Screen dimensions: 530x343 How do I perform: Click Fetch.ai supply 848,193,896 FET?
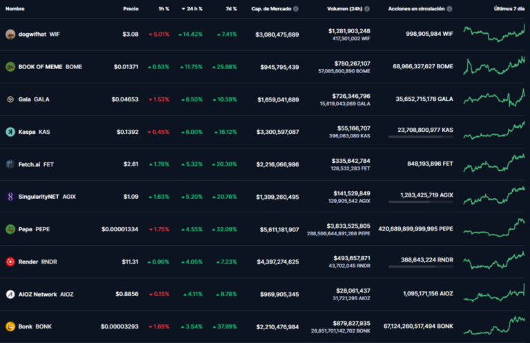click(x=430, y=164)
